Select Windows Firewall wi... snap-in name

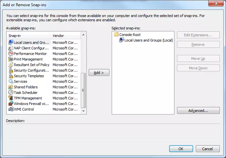(x=32, y=104)
